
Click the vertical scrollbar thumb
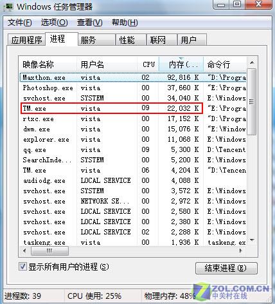click(252, 102)
